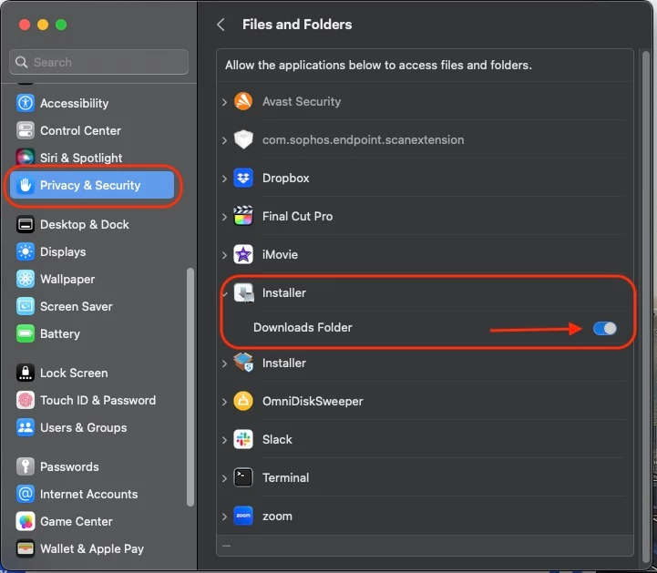Select Users & Groups in sidebar

point(84,427)
